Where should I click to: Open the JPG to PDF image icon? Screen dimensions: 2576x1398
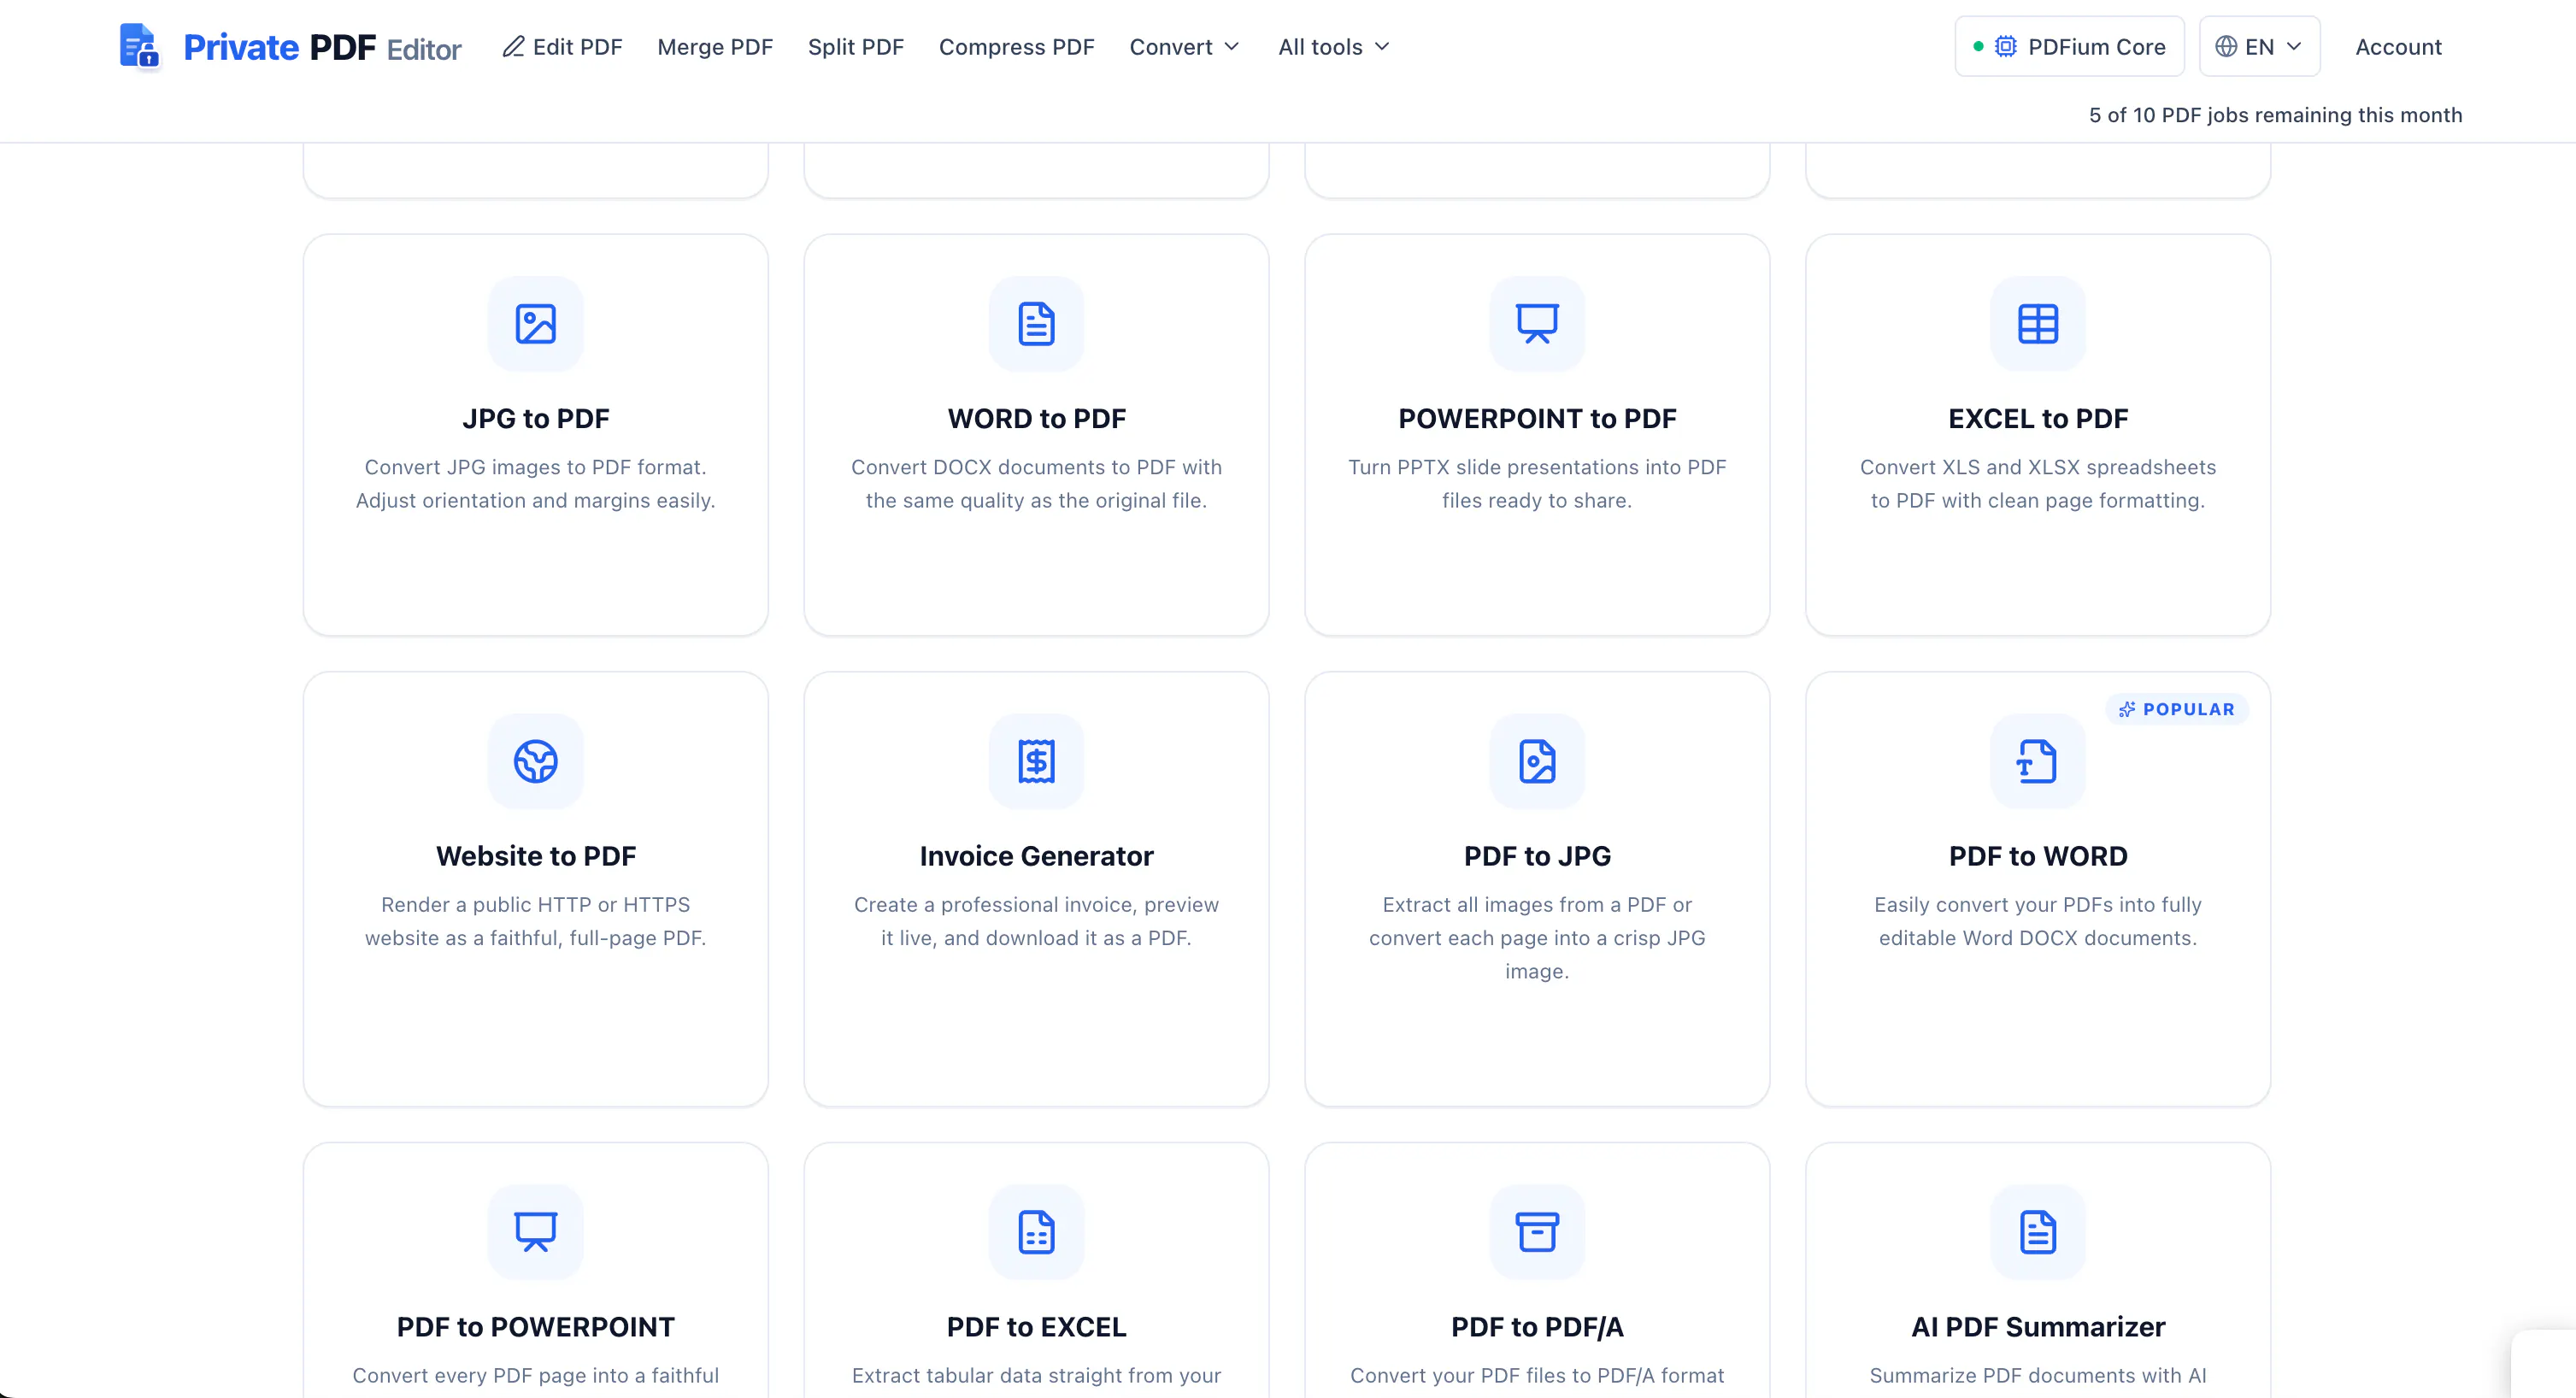click(x=535, y=323)
